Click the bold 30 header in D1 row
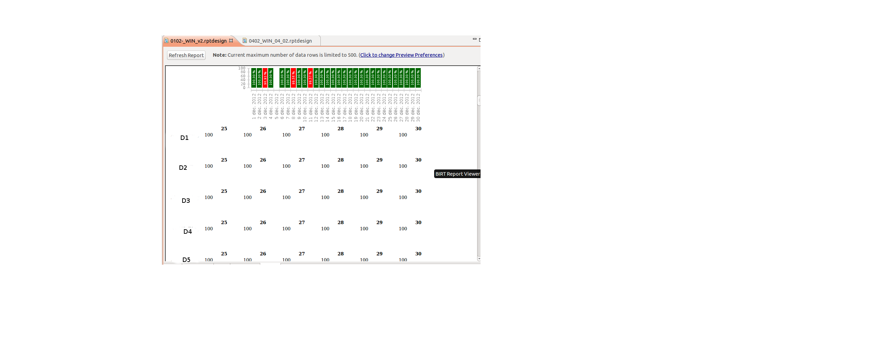This screenshot has width=880, height=352. tap(418, 129)
